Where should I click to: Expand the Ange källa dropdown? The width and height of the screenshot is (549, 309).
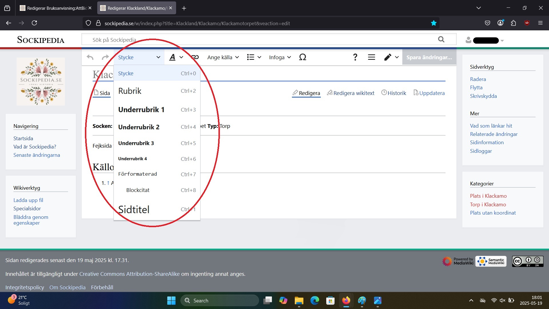(223, 57)
